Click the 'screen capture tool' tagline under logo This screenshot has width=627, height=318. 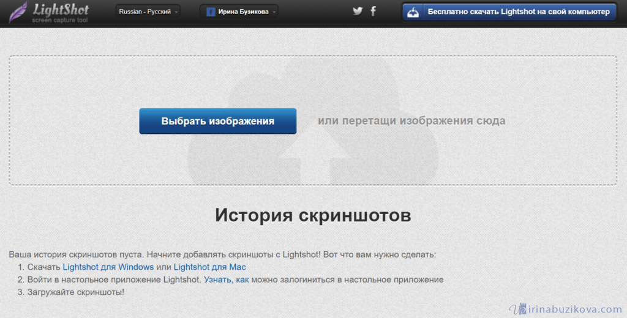click(x=60, y=20)
